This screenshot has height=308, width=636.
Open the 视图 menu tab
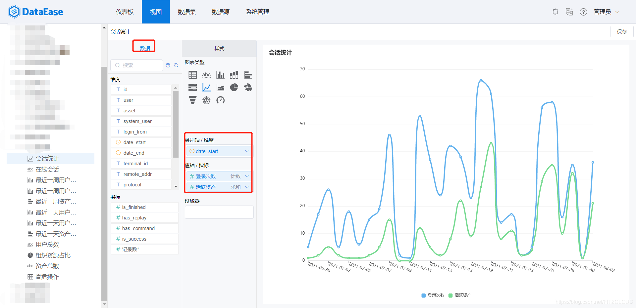pyautogui.click(x=156, y=12)
